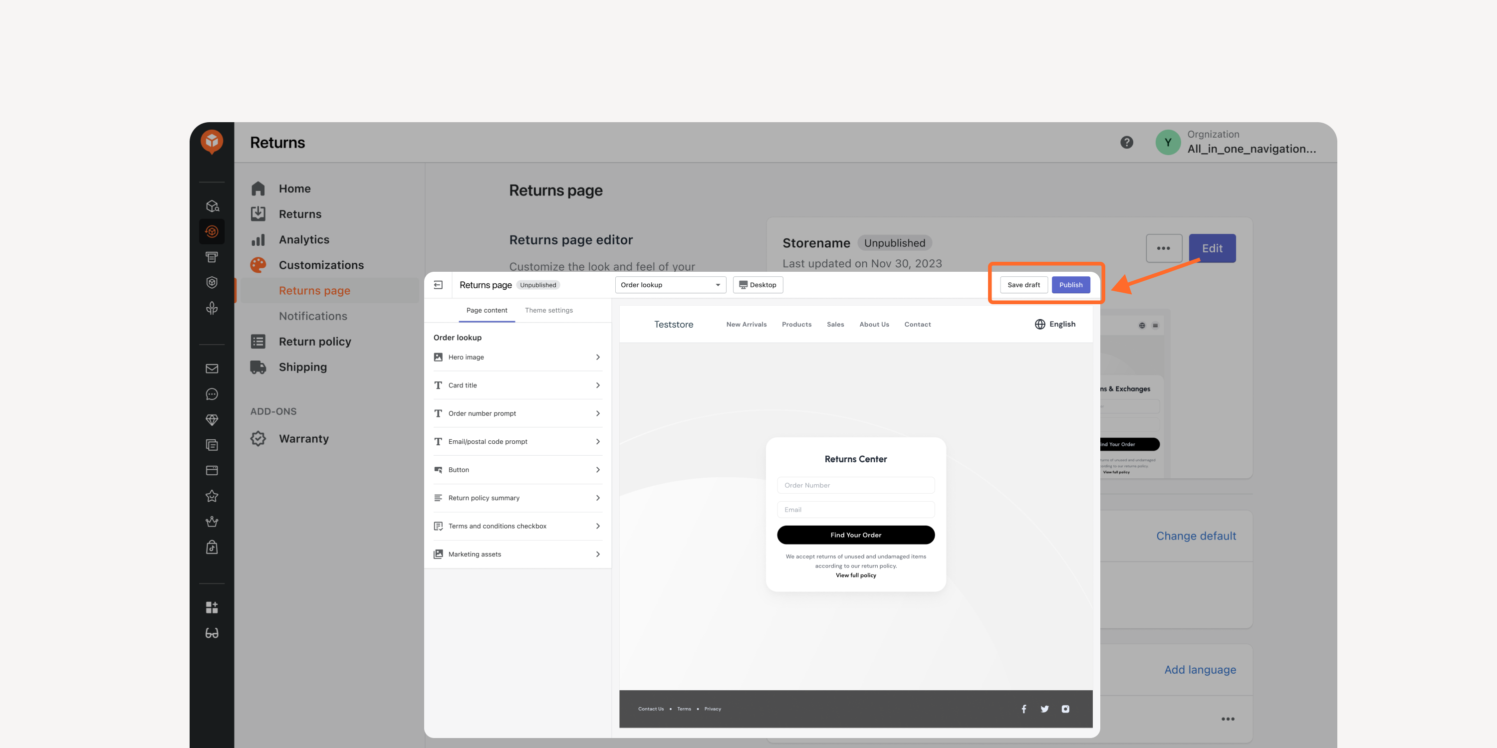This screenshot has width=1497, height=748.
Task: Click the Instagram icon in preview footer
Action: point(1065,709)
